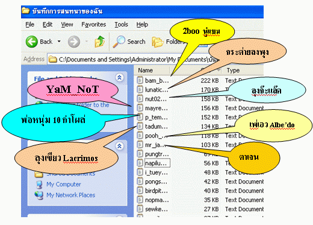Open the Search magnifier tool
The image size is (313, 225).
tap(119, 42)
